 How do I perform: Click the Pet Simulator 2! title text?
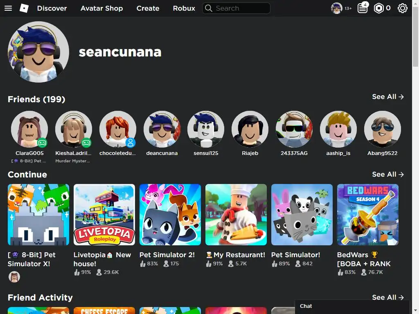point(167,255)
